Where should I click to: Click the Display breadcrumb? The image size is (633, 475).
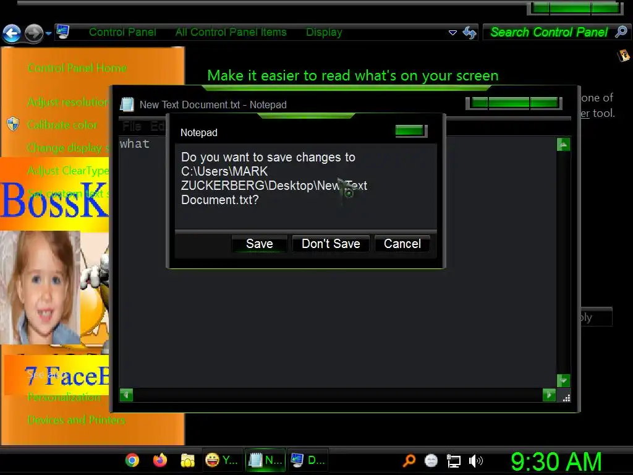324,32
